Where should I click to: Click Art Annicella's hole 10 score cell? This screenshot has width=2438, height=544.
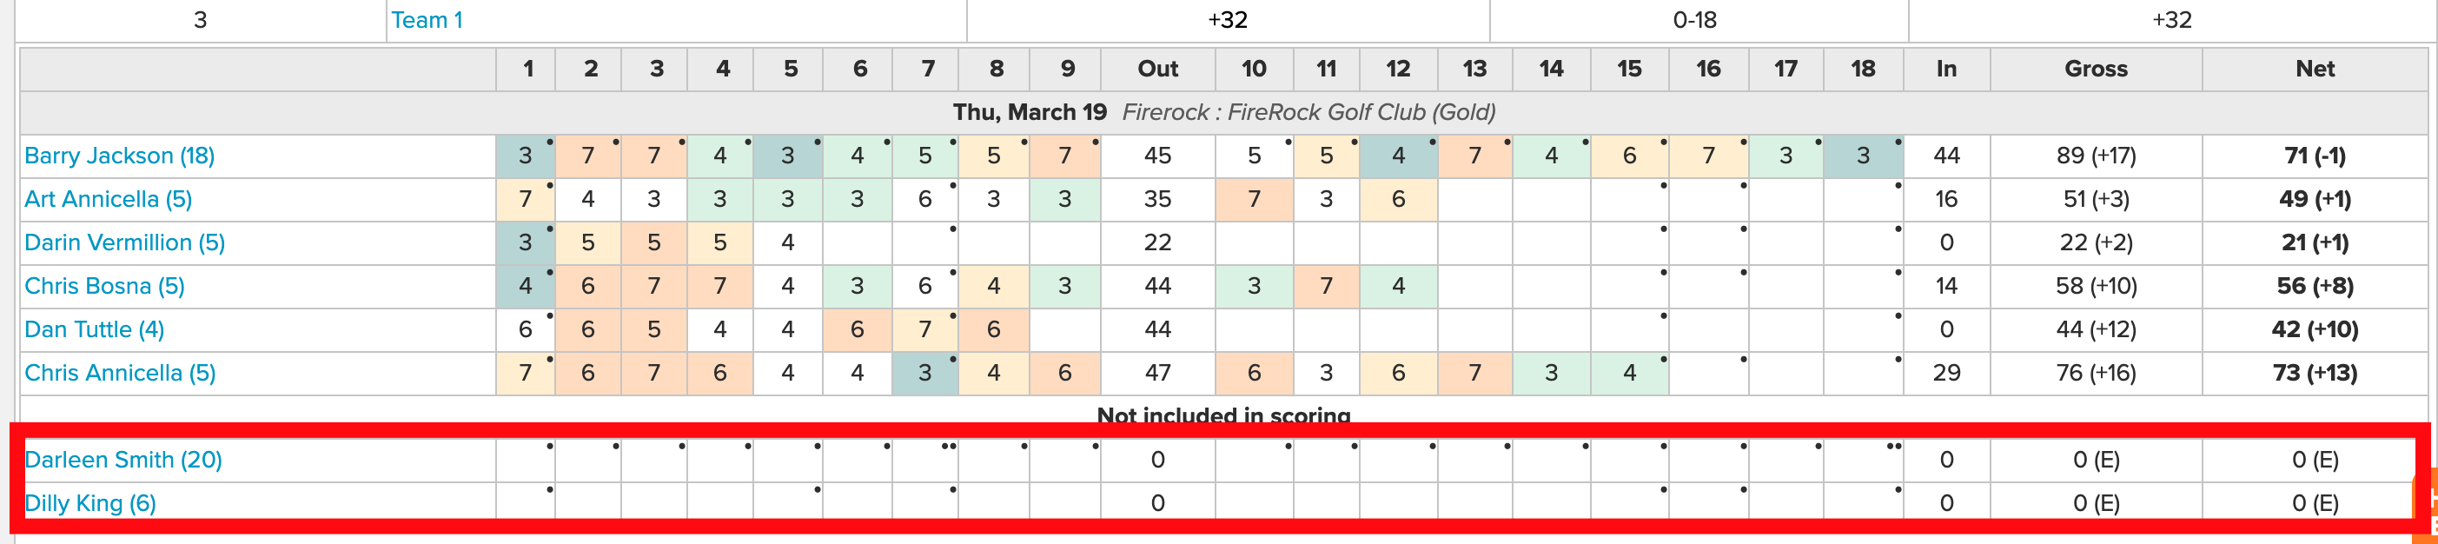pyautogui.click(x=1254, y=200)
